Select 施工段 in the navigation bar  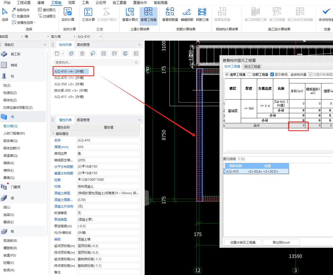23,54
